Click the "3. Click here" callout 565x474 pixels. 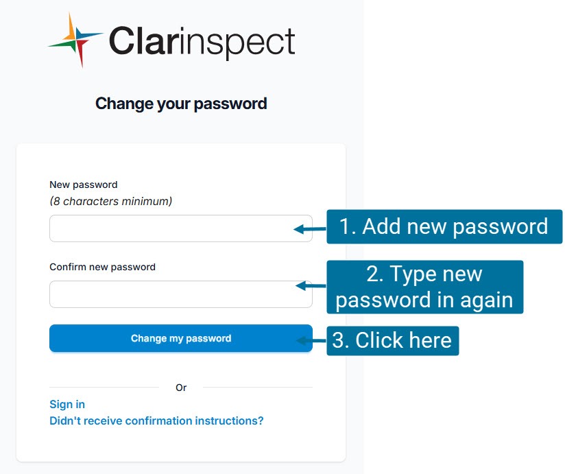(x=393, y=340)
